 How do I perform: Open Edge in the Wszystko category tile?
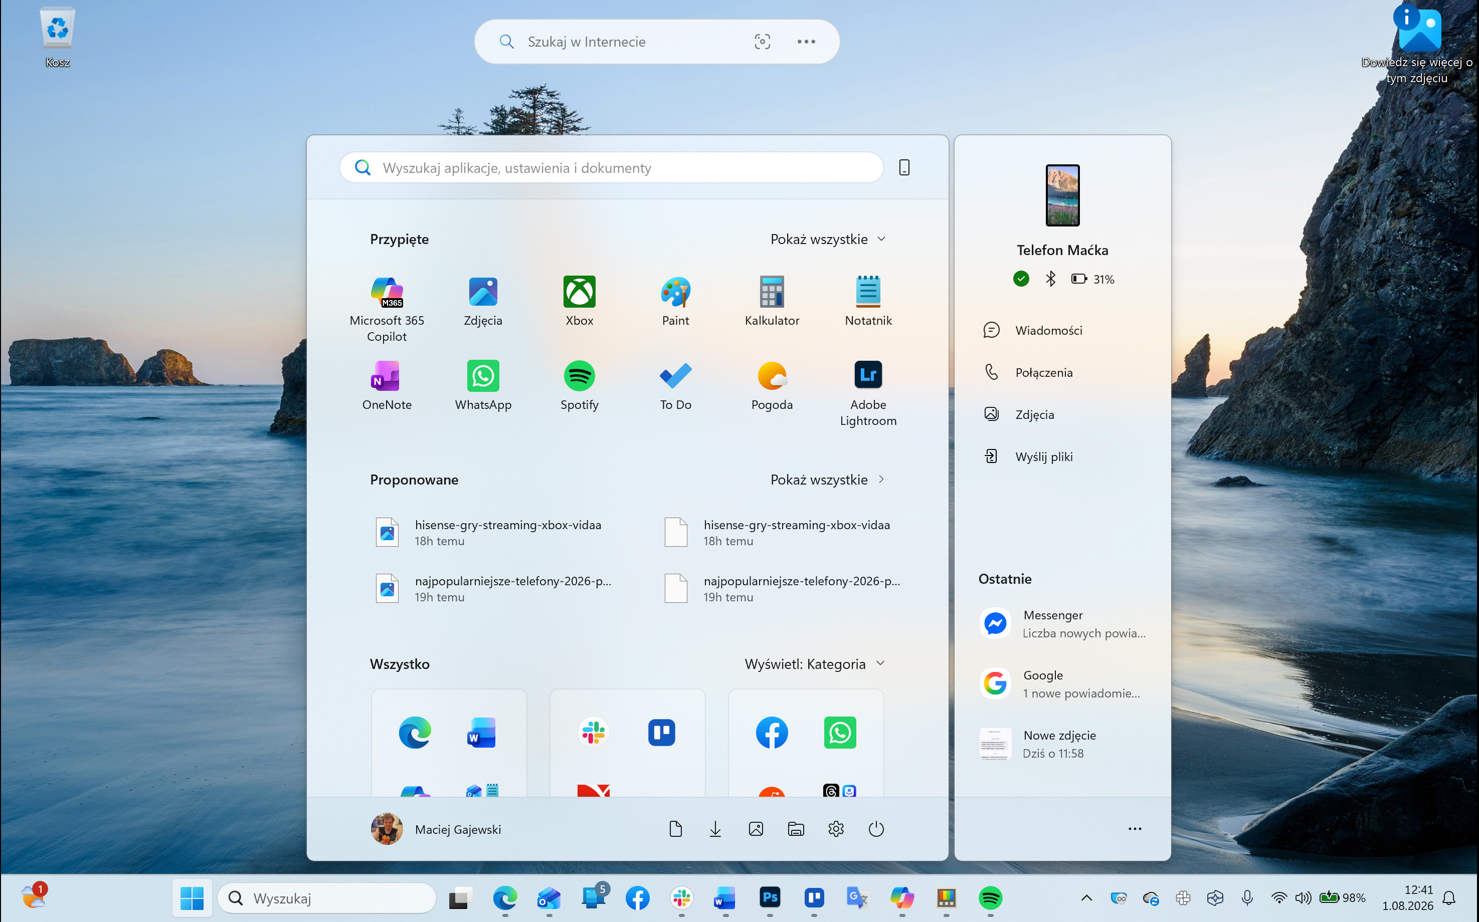pos(415,733)
